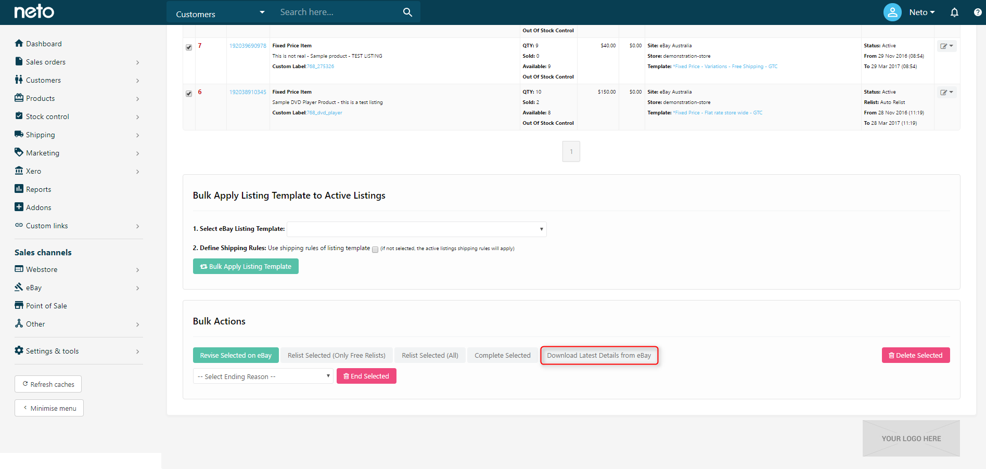Open custom label 768_dvd_player link

coord(325,113)
